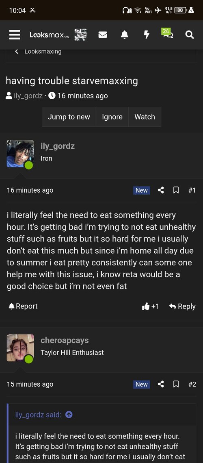The width and height of the screenshot is (203, 463).
Task: Open the hamburger navigation menu
Action: pos(15,35)
